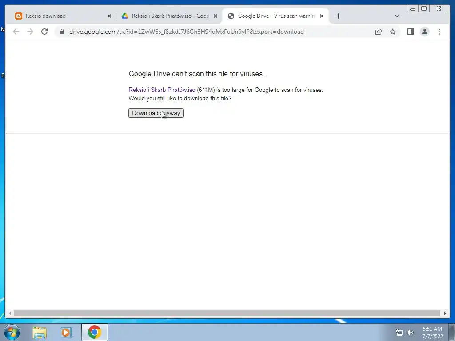This screenshot has height=341, width=455.
Task: Close the Virus scan warning tab
Action: click(x=322, y=16)
